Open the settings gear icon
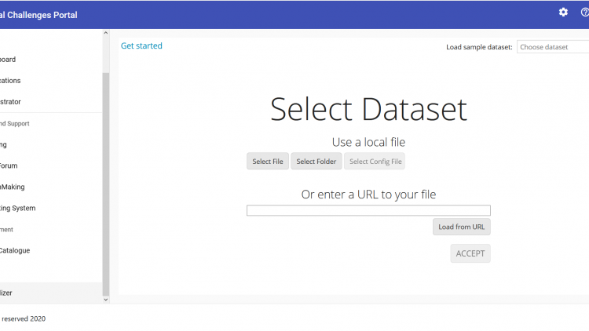Screen dimensions: 589x331 (x=563, y=13)
